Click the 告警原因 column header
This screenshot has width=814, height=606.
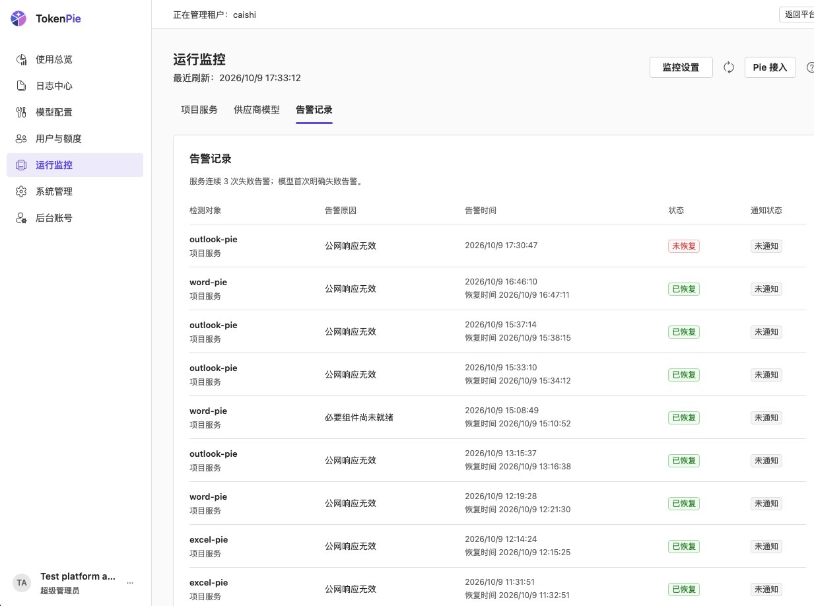[x=341, y=211]
